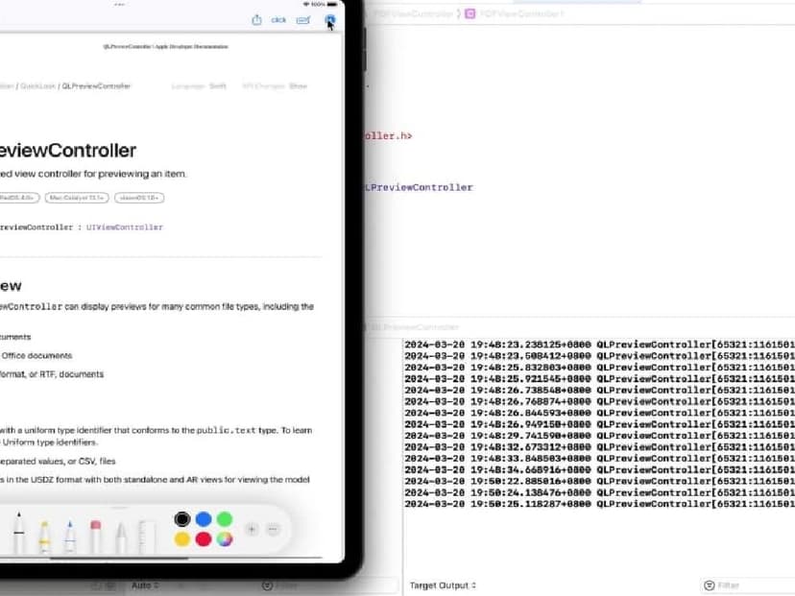Toggle the Markup pen-tip icon

[x=330, y=20]
